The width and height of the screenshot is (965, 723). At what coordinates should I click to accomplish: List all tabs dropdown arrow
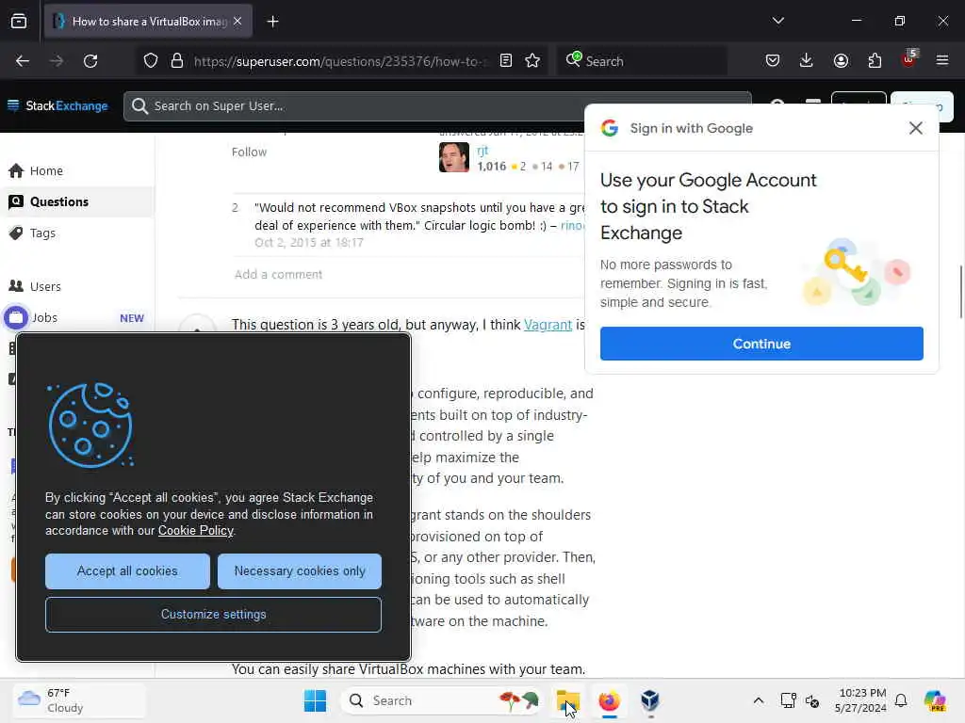point(777,21)
